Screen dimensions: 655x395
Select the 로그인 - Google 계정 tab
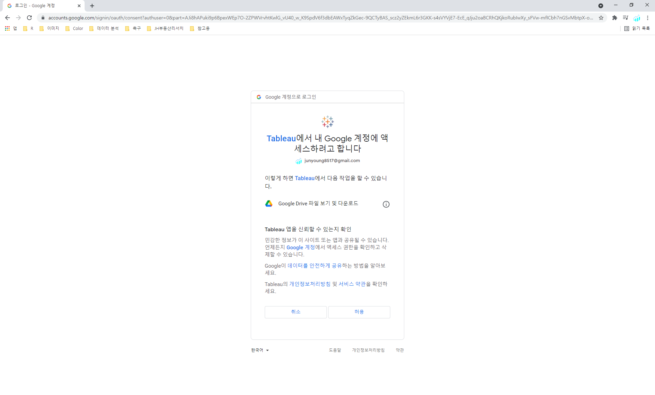point(41,6)
